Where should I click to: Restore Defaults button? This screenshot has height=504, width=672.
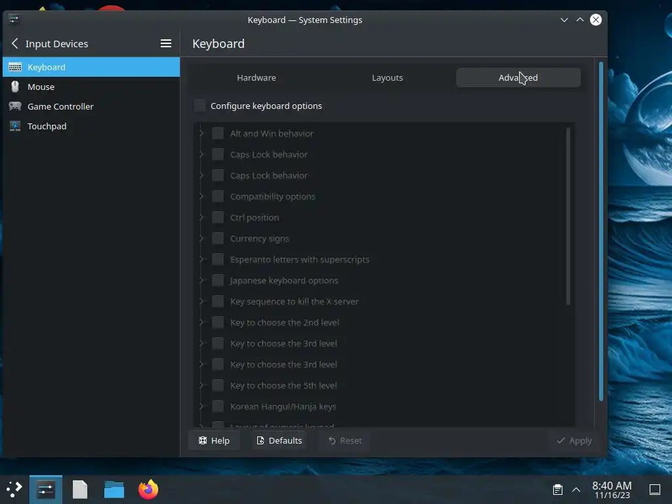pyautogui.click(x=279, y=440)
